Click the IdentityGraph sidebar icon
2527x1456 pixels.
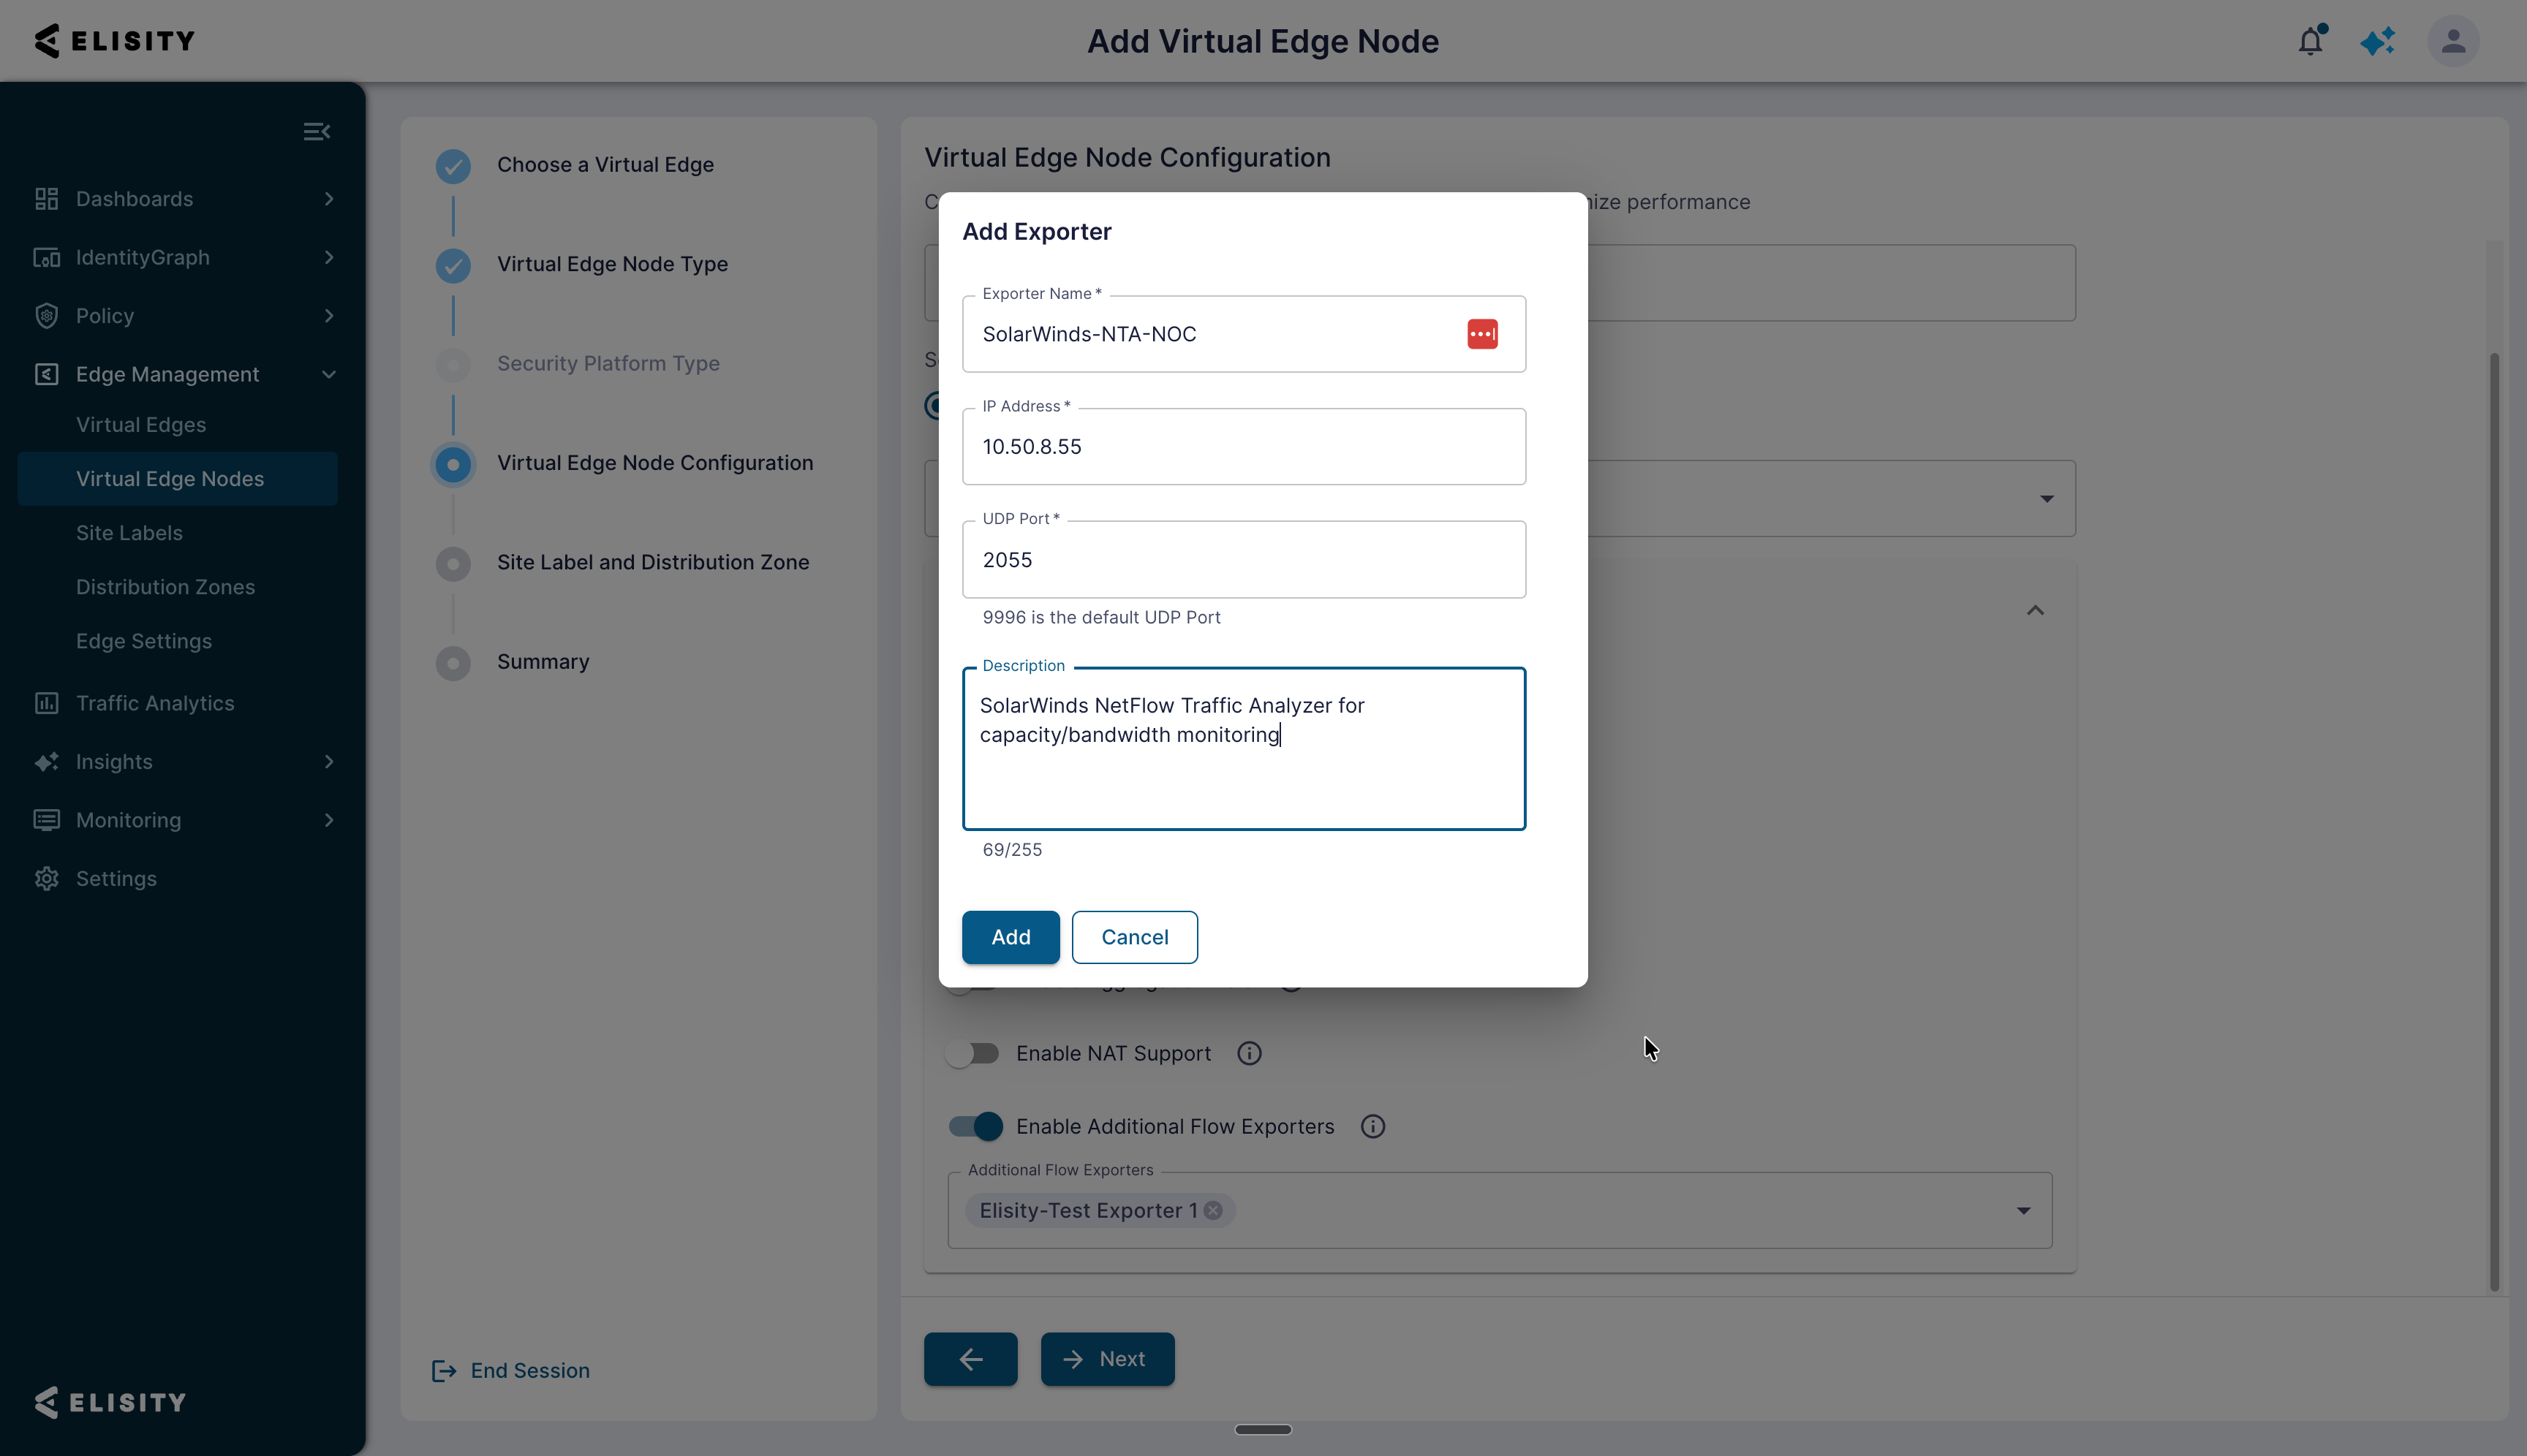[46, 257]
